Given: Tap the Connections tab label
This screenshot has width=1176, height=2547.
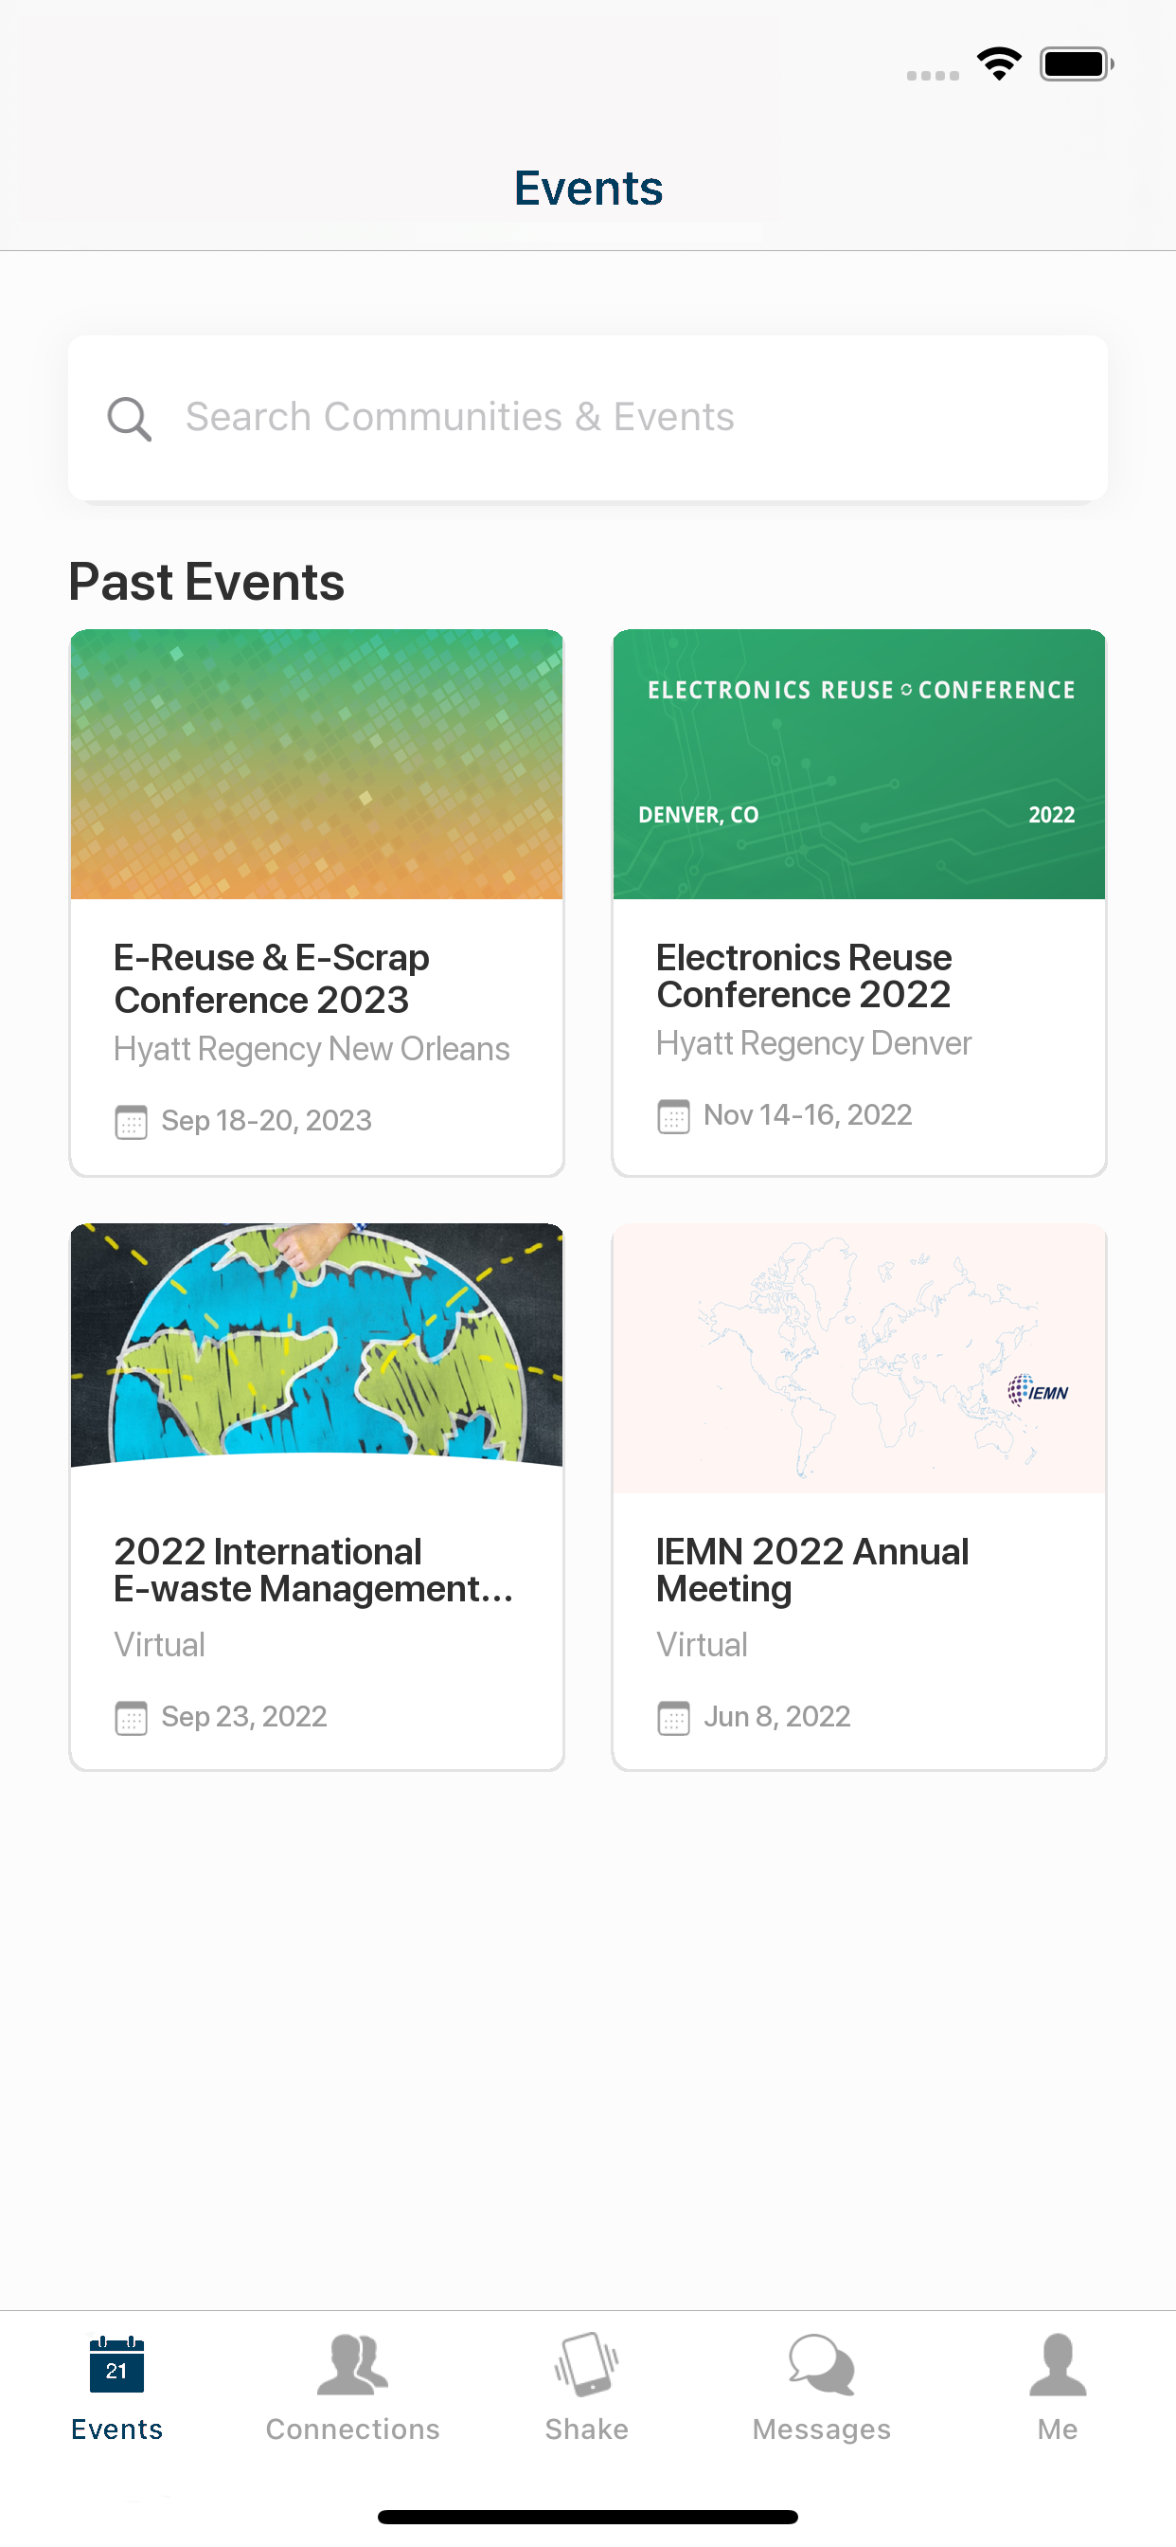Looking at the screenshot, I should [353, 2430].
